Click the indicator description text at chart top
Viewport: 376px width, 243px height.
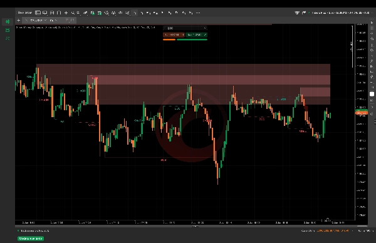coord(86,28)
